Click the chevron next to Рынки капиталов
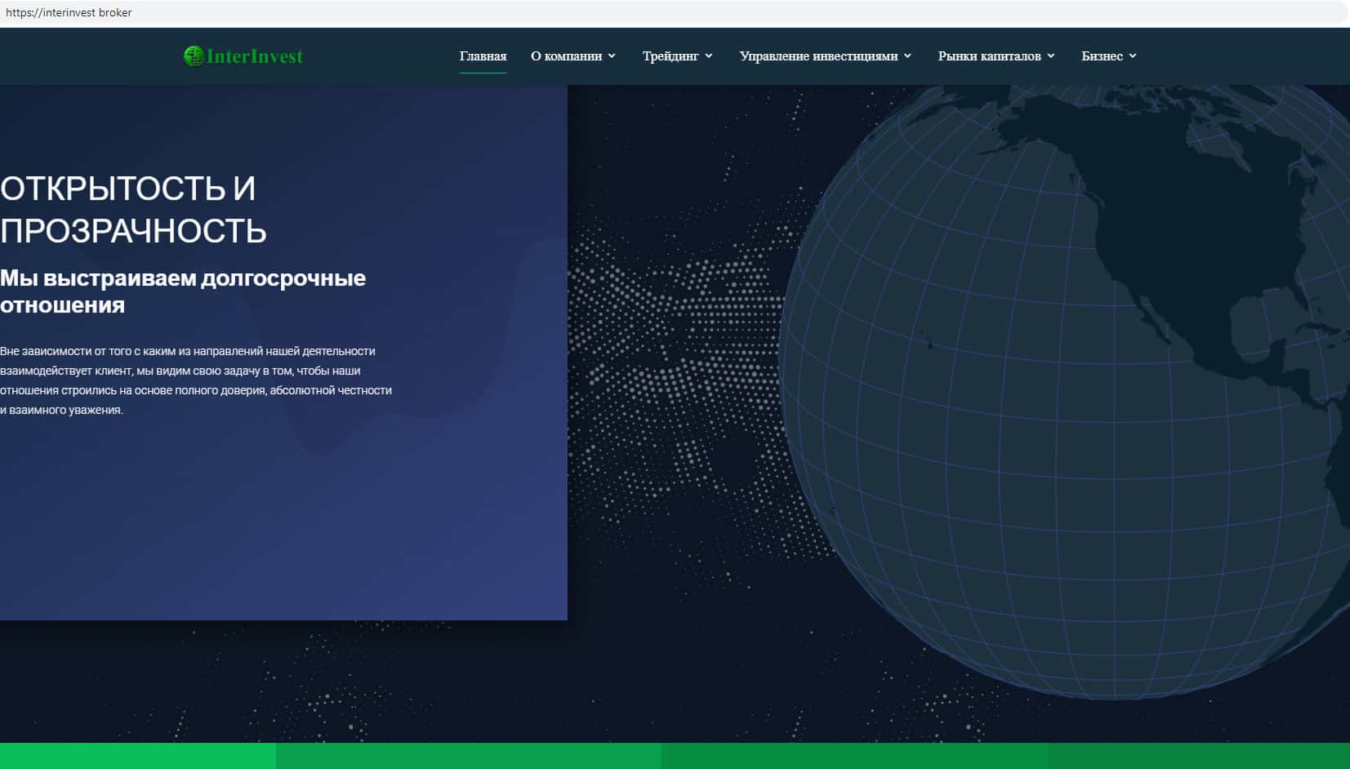 click(1051, 56)
